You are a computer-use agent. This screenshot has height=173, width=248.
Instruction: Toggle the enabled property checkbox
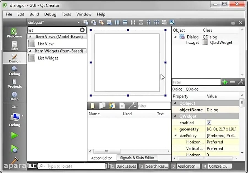[209, 122]
